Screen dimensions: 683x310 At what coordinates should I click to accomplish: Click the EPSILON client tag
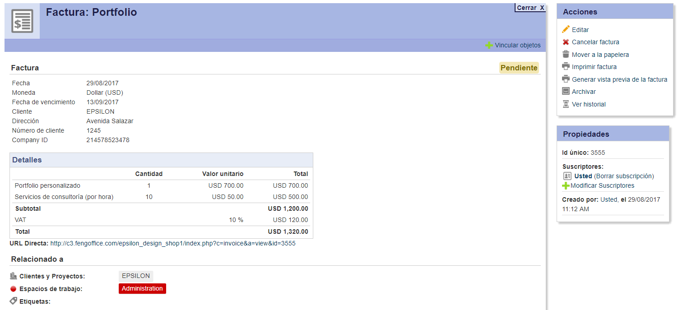point(136,276)
